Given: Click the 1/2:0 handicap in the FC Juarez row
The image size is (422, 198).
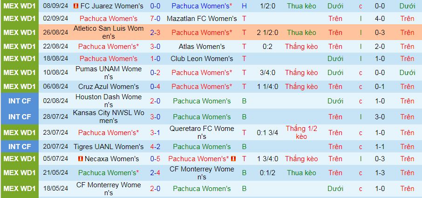Looking at the screenshot, I should pos(267,6).
